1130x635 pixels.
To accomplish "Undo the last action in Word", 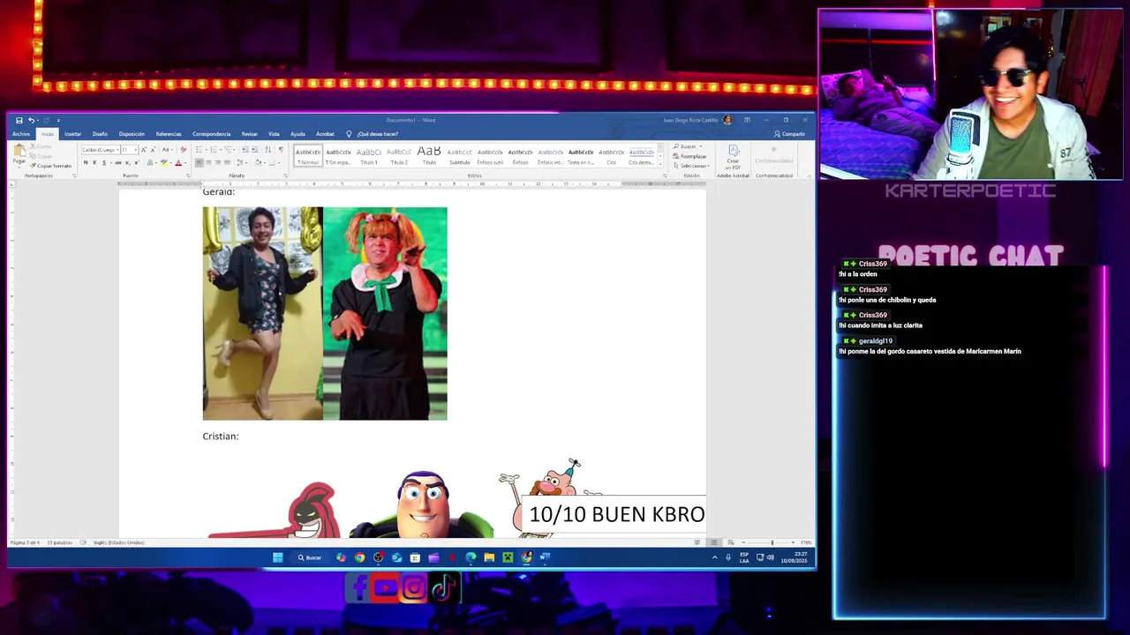I will point(31,120).
